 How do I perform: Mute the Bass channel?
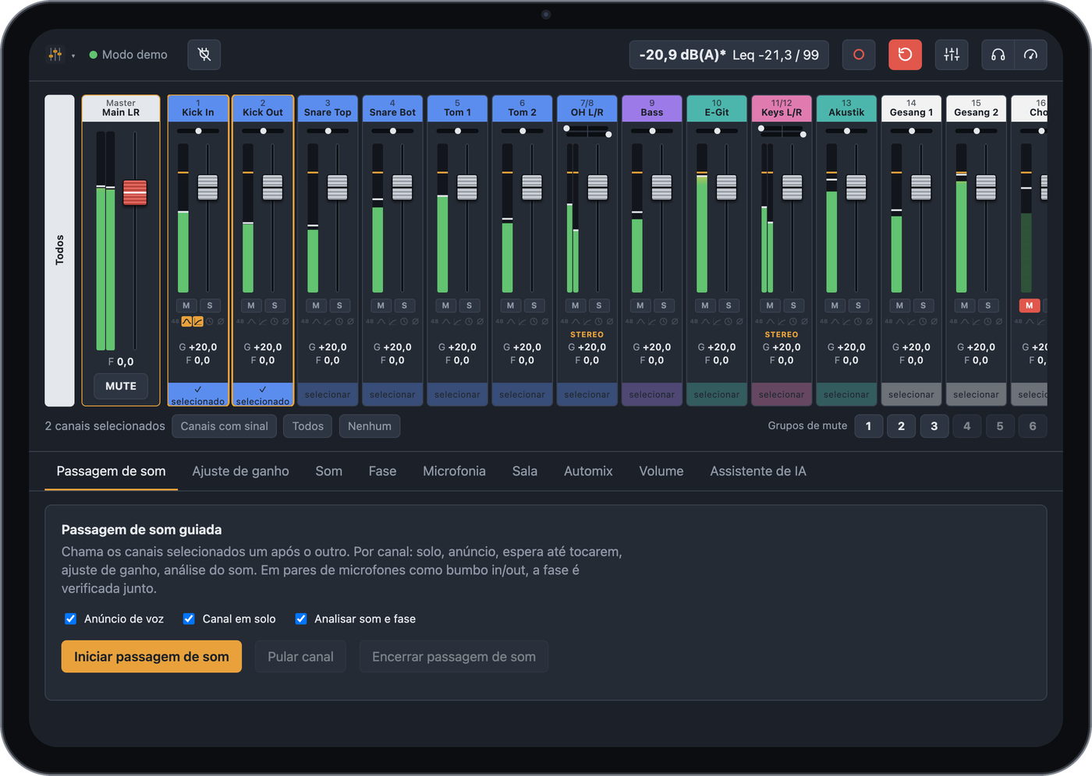pyautogui.click(x=640, y=305)
